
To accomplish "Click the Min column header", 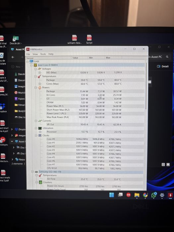I will (x=97, y=58).
